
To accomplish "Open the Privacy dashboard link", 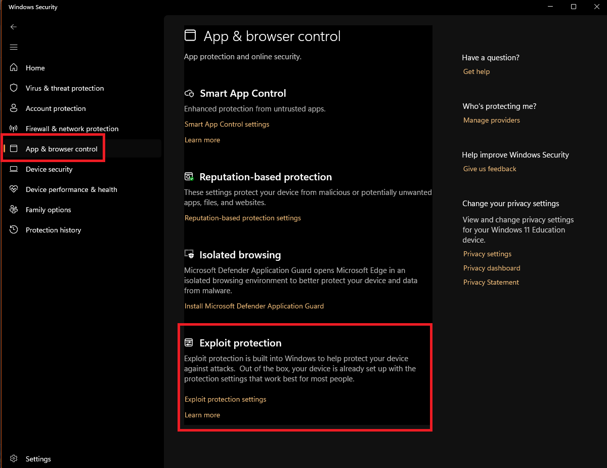I will 492,268.
